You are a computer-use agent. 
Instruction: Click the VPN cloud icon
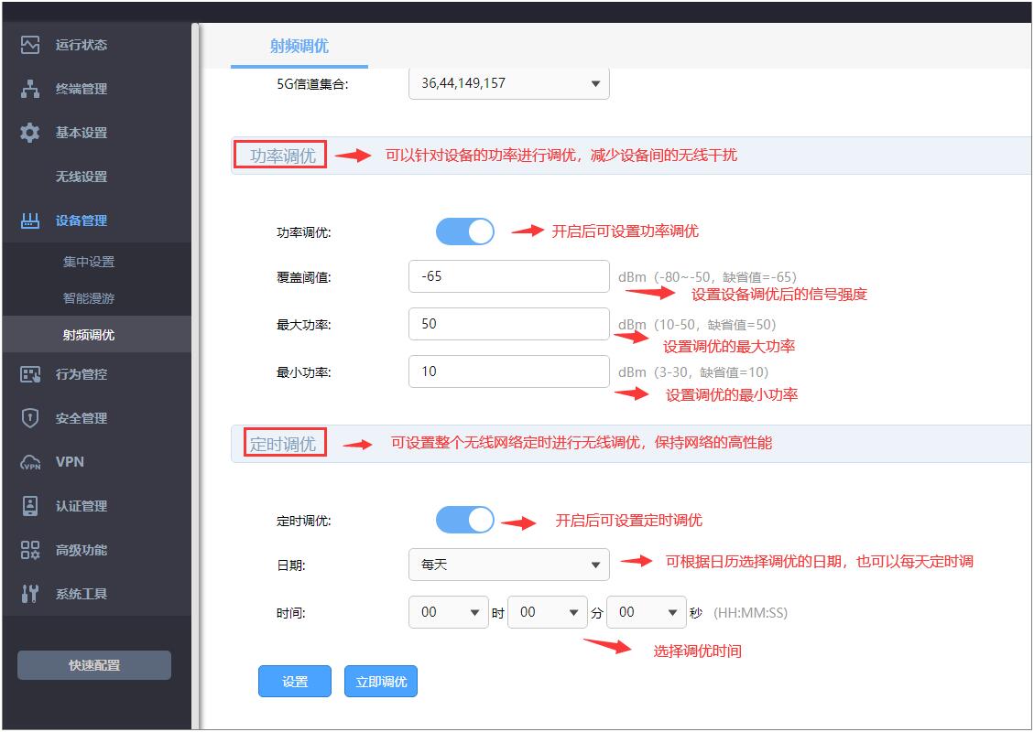tap(30, 462)
